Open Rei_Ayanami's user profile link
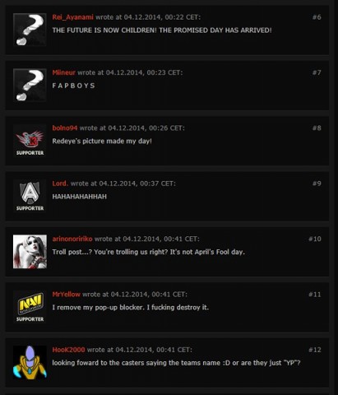The image size is (338, 395). tap(72, 17)
